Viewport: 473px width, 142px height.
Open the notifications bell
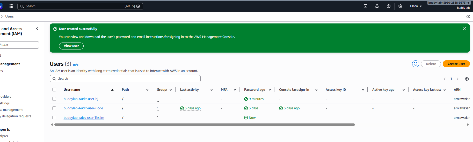pos(377,6)
